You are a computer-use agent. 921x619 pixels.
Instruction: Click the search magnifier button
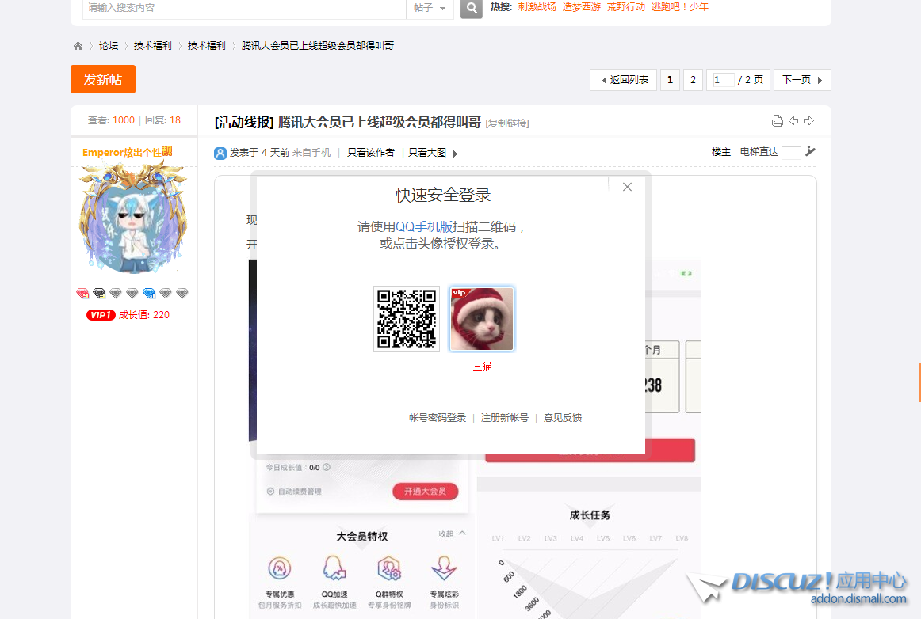tap(471, 8)
